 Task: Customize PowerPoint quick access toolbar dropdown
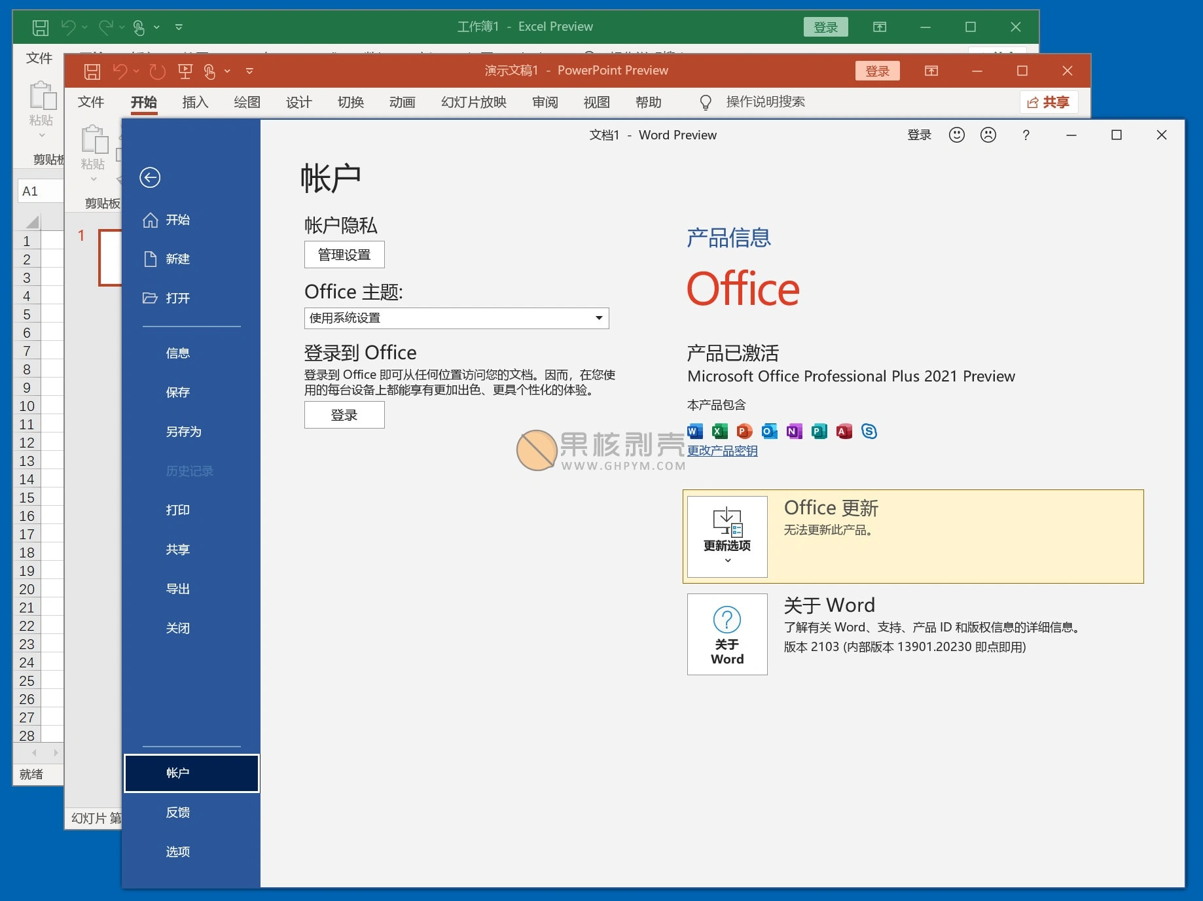(x=249, y=71)
